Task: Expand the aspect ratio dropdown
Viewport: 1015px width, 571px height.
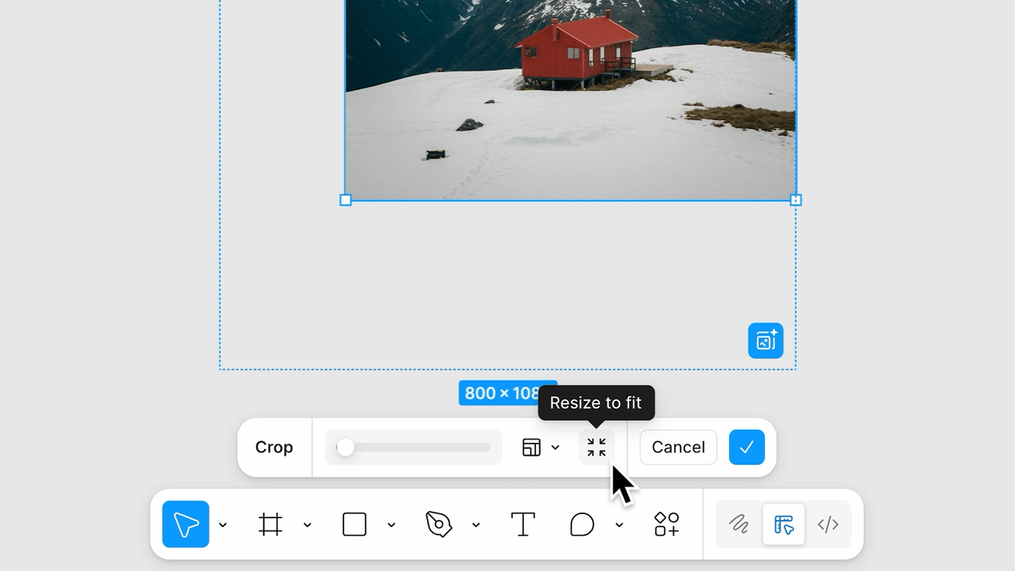Action: pos(556,447)
